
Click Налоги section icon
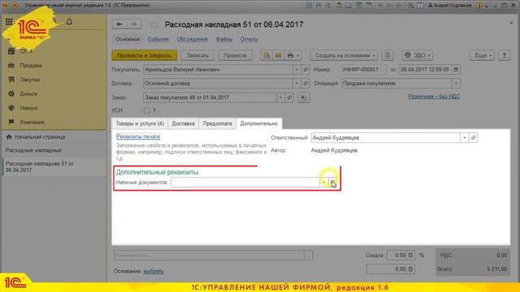tap(11, 108)
